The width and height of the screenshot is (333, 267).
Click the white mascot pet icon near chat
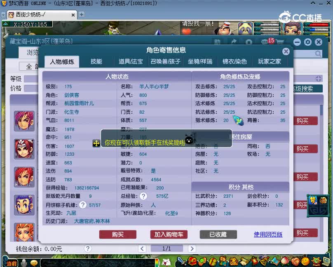click(x=166, y=262)
